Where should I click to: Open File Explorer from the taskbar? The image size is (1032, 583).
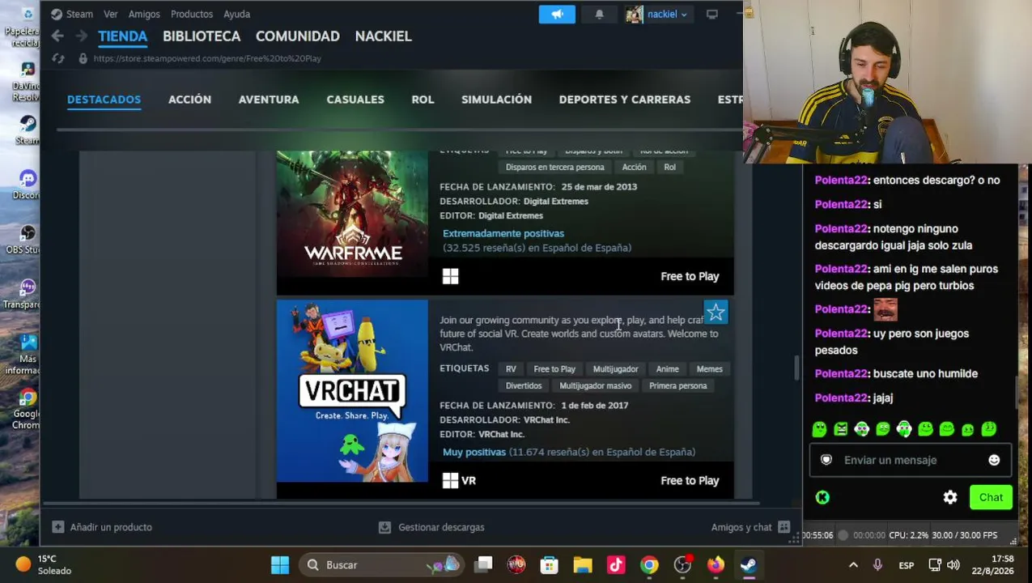[x=583, y=564]
